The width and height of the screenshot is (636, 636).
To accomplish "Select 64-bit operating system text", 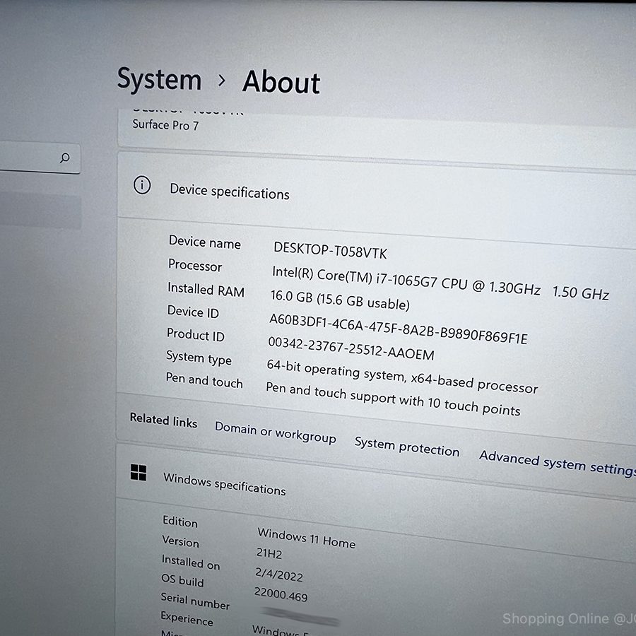I will pyautogui.click(x=402, y=377).
